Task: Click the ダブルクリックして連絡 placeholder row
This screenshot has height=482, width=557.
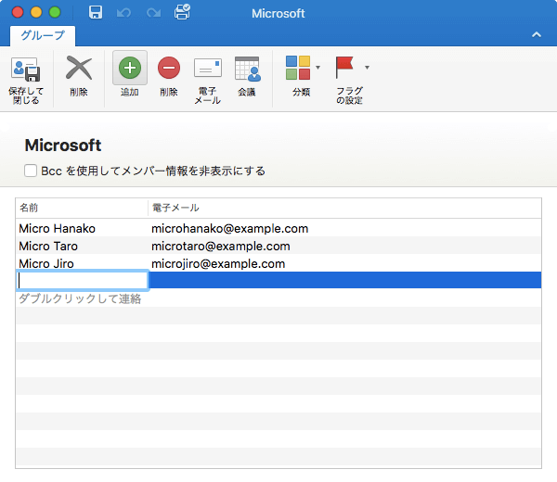Action: 80,298
